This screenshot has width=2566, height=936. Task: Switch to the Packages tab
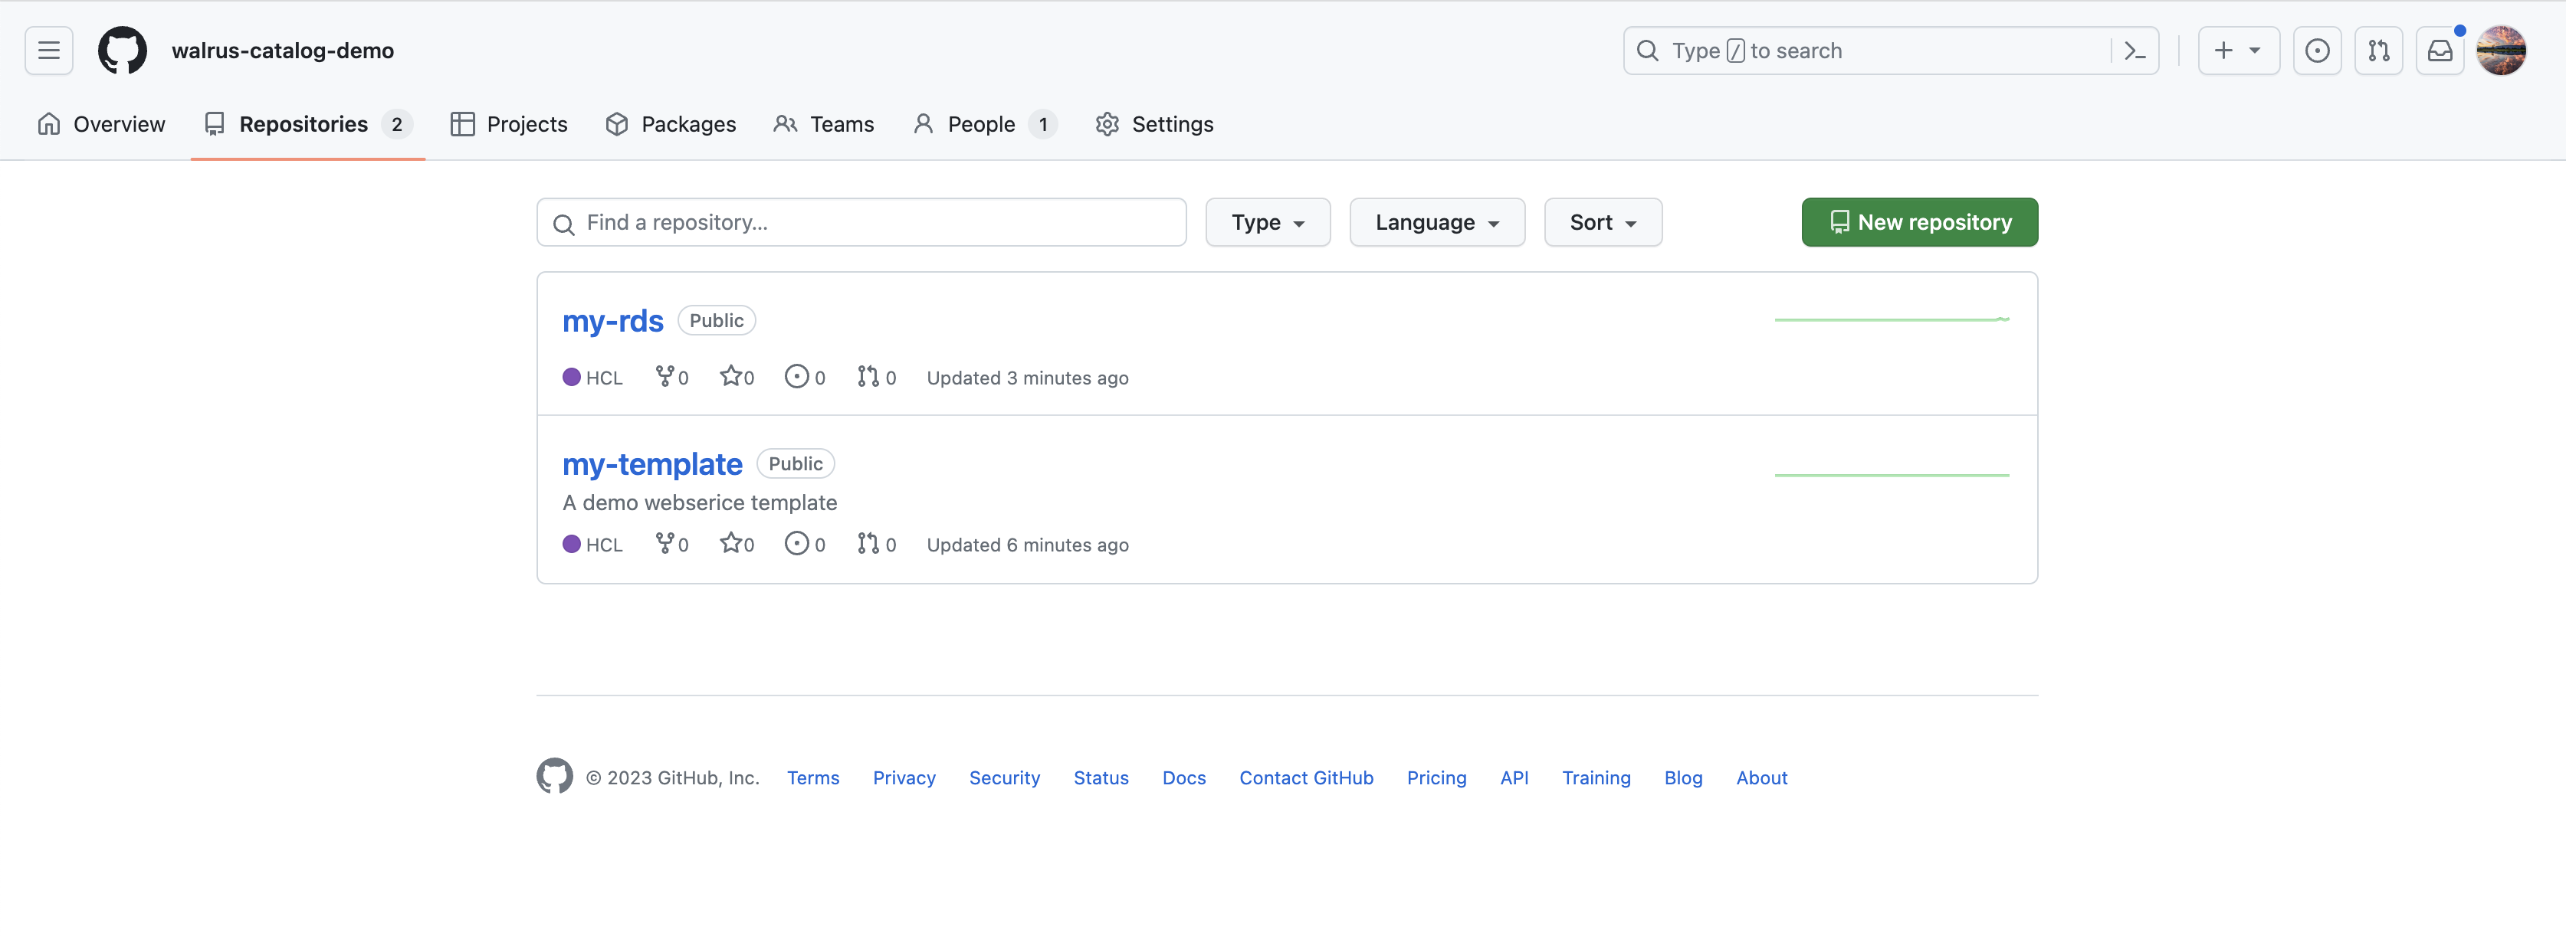click(671, 124)
